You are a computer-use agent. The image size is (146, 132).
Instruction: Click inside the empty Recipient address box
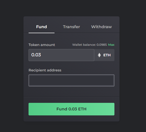71,80
